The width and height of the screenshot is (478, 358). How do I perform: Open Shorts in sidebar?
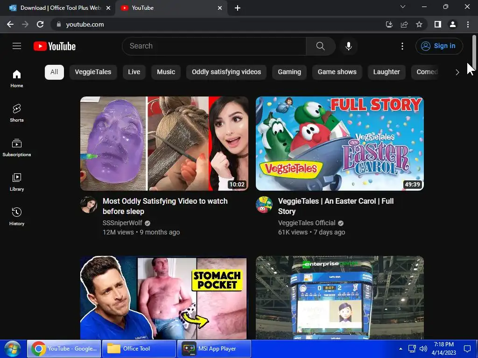pyautogui.click(x=17, y=113)
